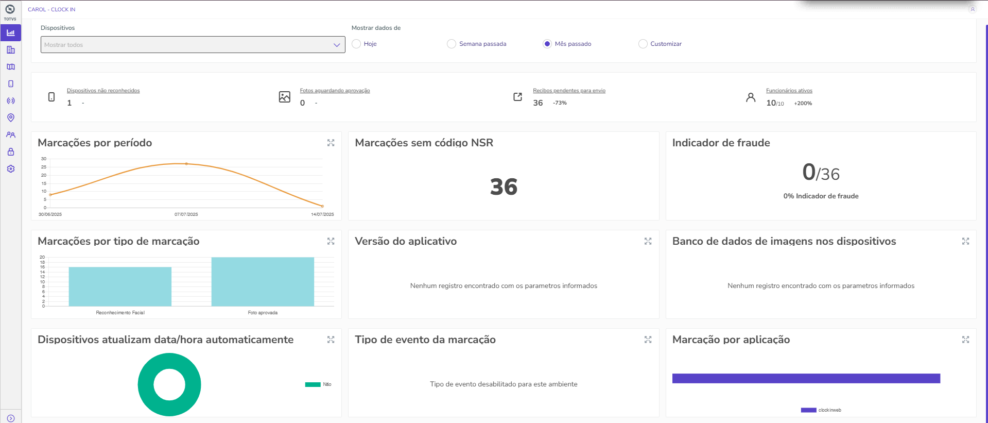Select the Semana passada radio option
This screenshot has width=988, height=423.
(x=452, y=44)
